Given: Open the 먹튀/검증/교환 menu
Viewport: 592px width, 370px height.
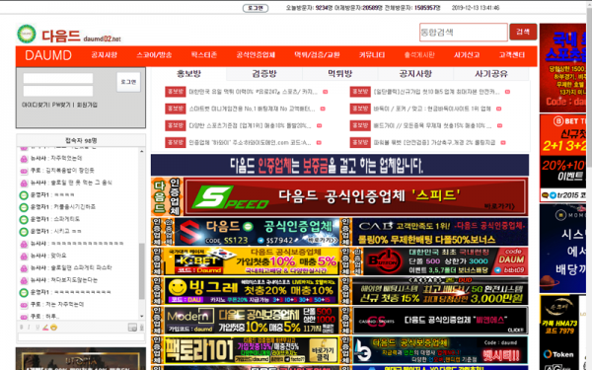Looking at the screenshot, I should [x=317, y=55].
